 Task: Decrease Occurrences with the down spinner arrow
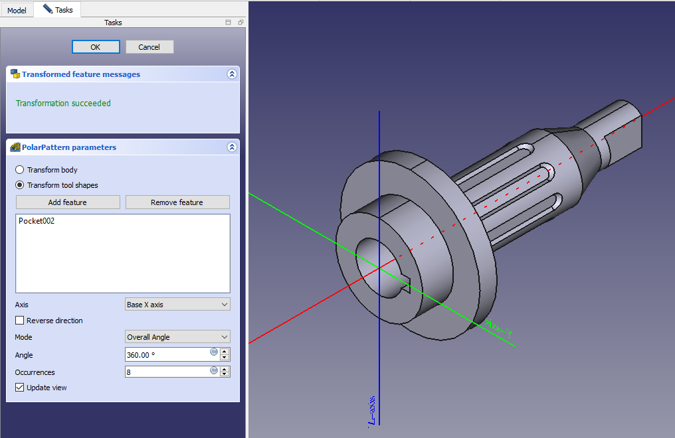click(225, 375)
